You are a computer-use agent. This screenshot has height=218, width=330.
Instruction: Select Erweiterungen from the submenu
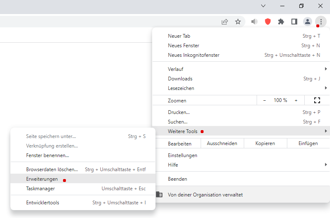pyautogui.click(x=42, y=179)
